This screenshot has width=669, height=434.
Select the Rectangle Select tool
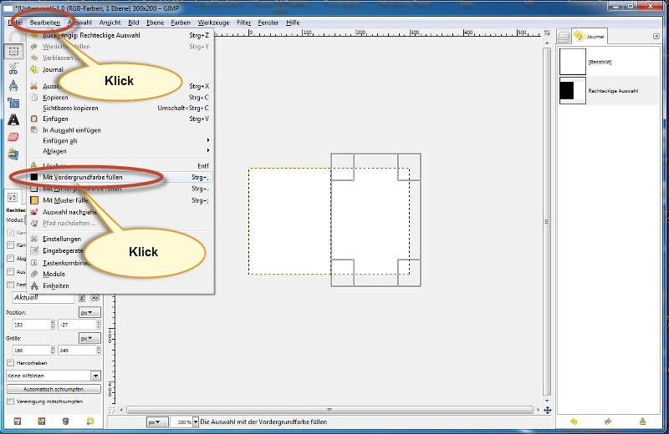13,51
